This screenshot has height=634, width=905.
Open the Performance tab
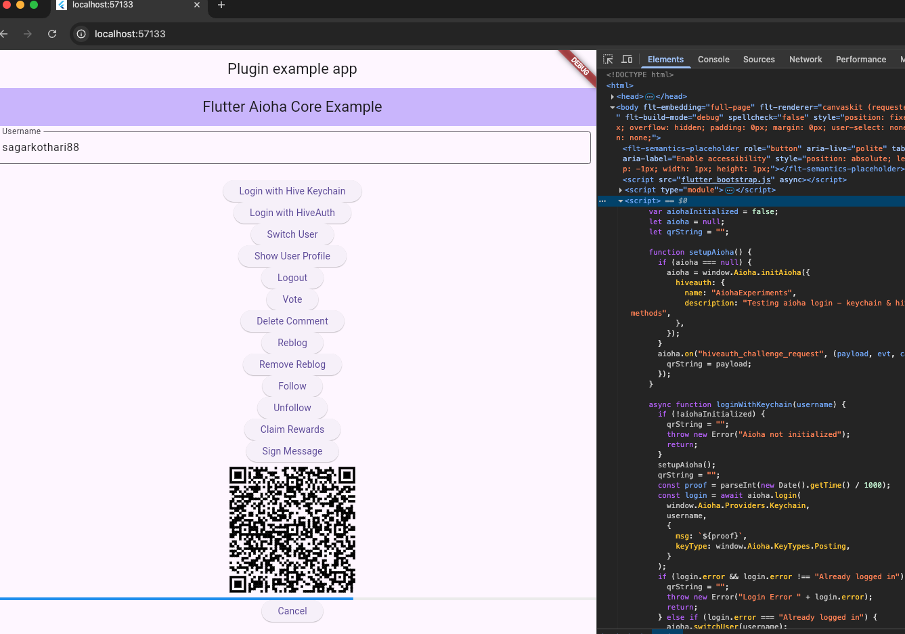[861, 60]
